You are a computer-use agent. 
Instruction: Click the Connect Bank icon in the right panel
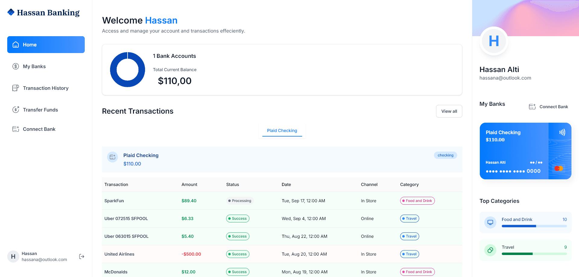[532, 106]
